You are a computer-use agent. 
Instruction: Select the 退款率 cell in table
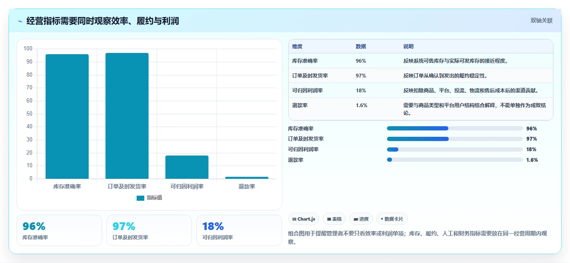[300, 105]
